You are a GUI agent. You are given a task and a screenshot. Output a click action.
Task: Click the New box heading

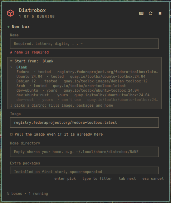tap(21, 27)
